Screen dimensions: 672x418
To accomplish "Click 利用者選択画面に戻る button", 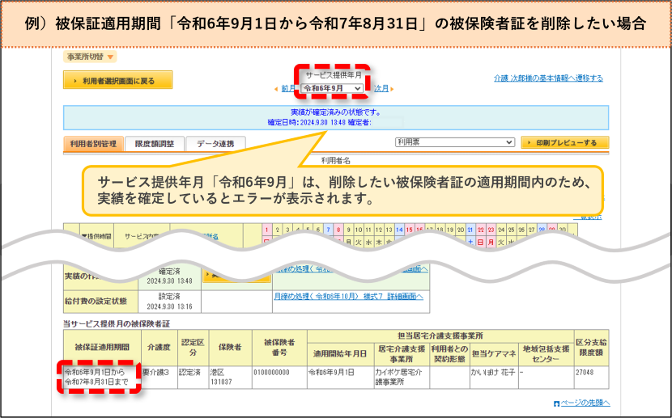I will click(118, 80).
